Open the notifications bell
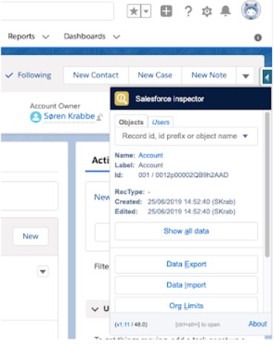The width and height of the screenshot is (274, 351). (226, 11)
